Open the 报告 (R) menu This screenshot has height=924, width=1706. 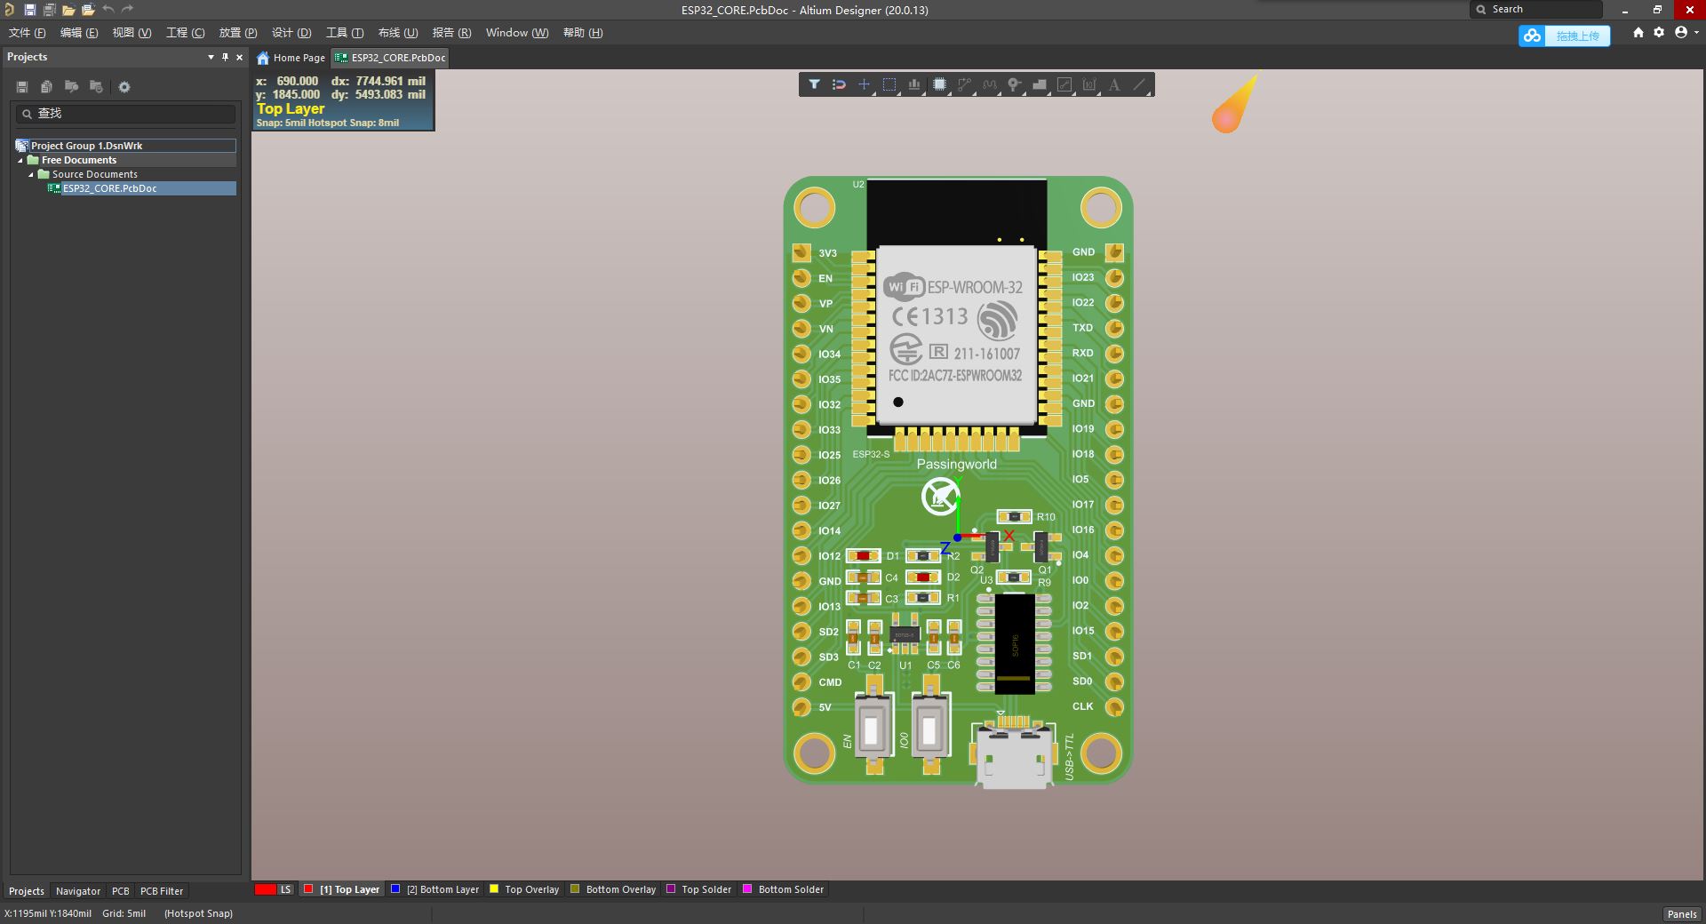pos(451,33)
